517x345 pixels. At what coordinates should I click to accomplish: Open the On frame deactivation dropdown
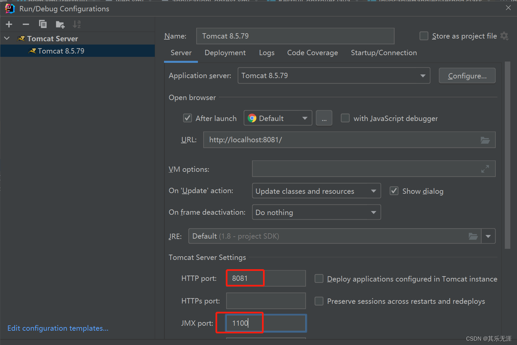pos(316,212)
